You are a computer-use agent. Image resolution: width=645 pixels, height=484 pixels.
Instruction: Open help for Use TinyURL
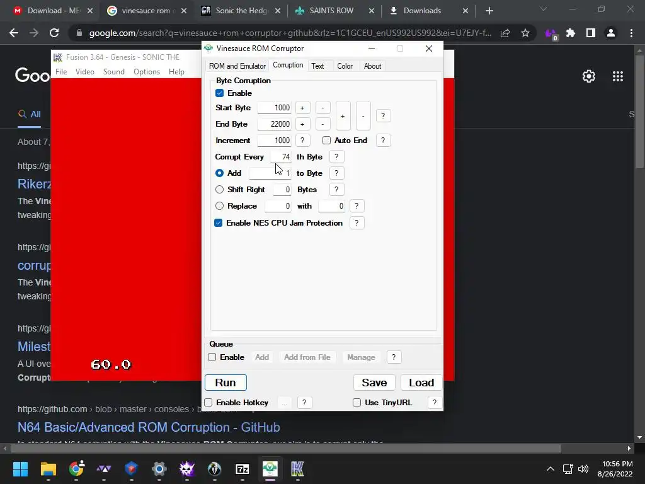435,403
